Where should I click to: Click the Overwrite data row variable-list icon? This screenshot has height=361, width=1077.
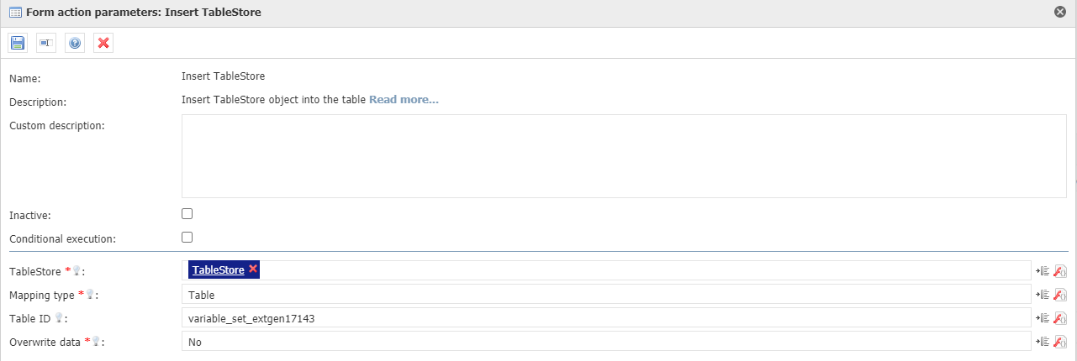point(1043,341)
